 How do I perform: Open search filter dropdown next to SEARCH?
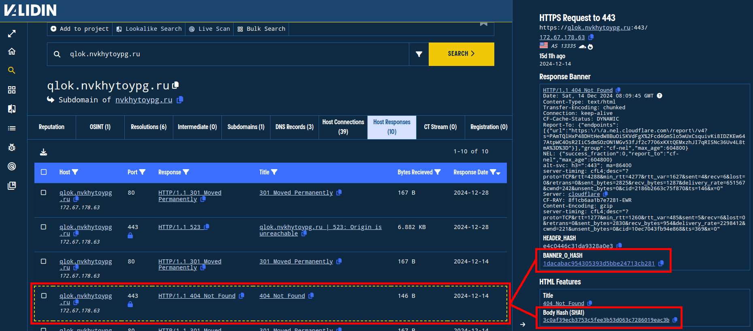pos(419,54)
